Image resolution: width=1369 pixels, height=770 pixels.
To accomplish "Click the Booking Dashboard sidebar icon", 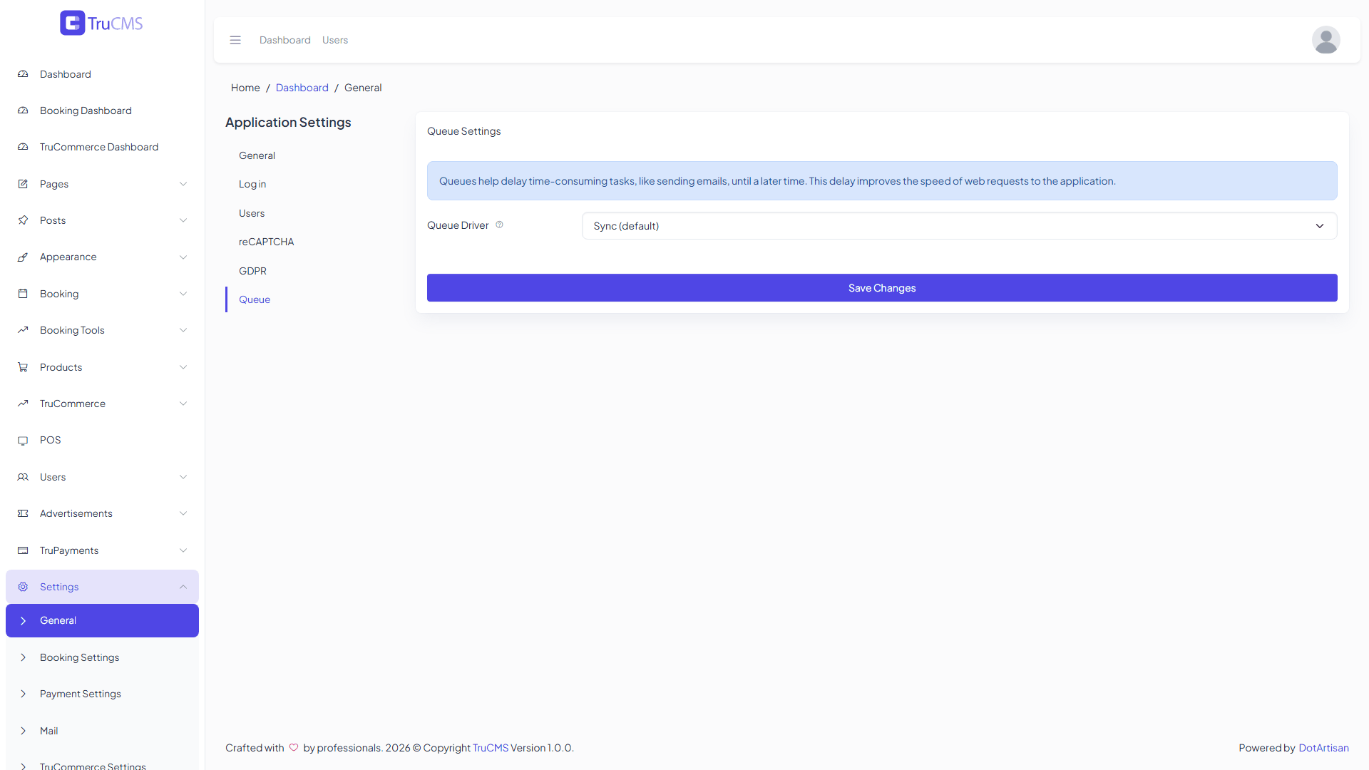I will click(23, 111).
